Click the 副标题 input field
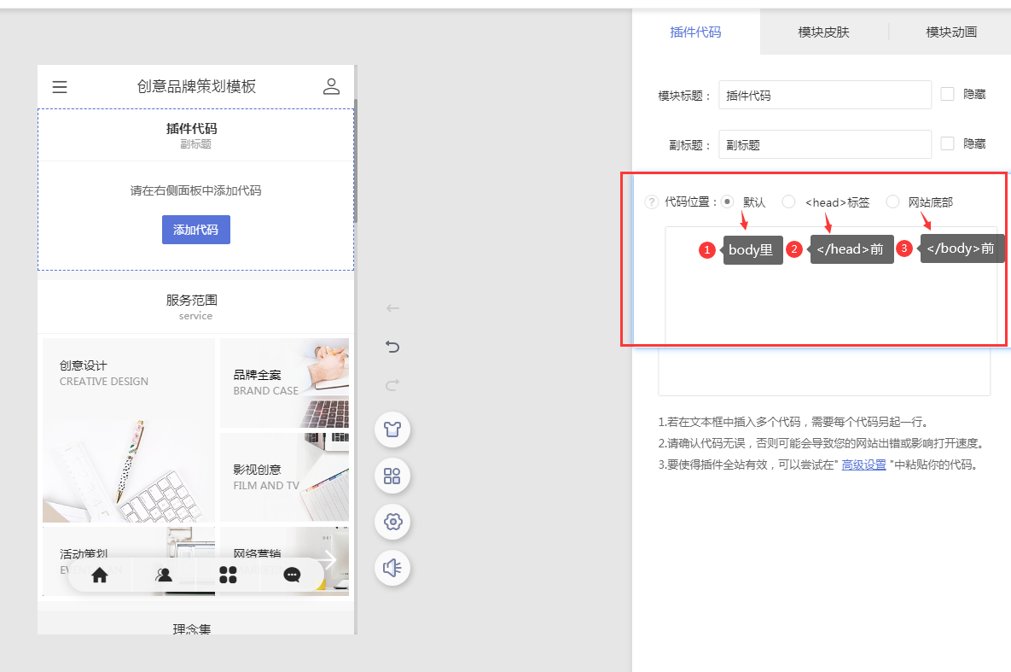This screenshot has height=672, width=1011. [x=825, y=144]
